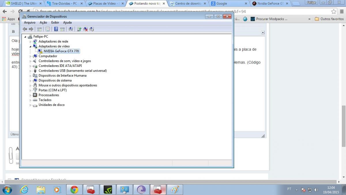Viewport: 346px width, 195px height.
Task: Switch to the SHIELD Chrome tab
Action: pos(23,3)
